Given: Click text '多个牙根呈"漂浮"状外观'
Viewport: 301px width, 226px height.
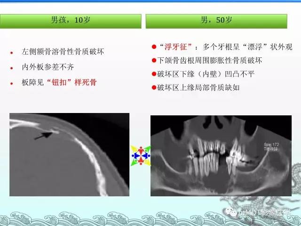Looking at the screenshot, I should (x=247, y=47).
